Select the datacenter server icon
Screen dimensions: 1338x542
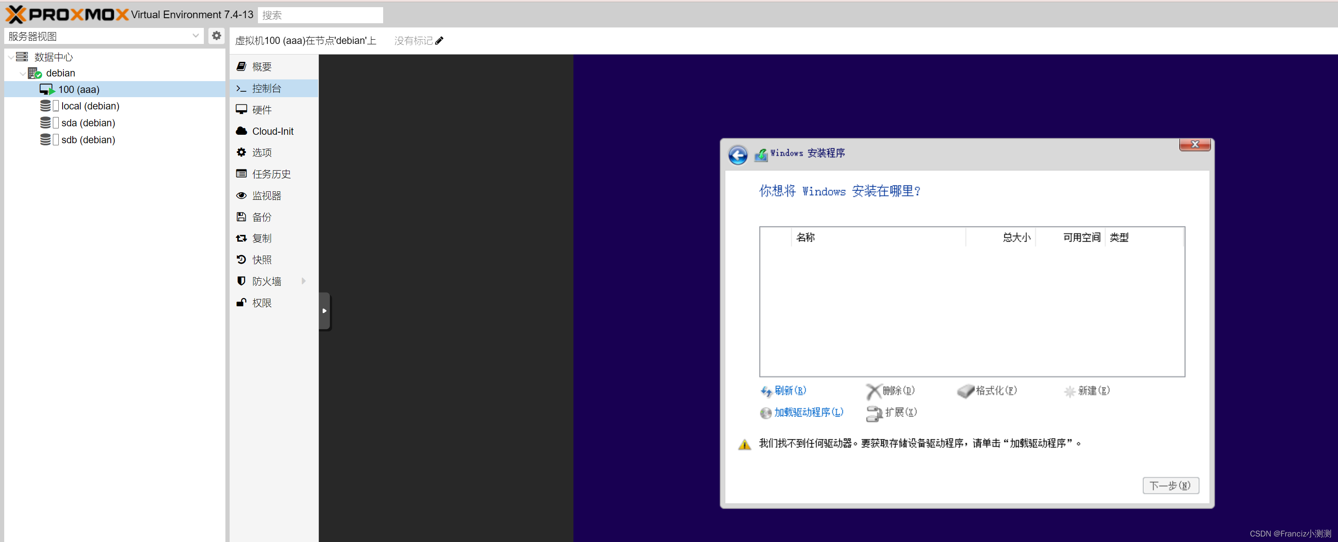(x=22, y=57)
